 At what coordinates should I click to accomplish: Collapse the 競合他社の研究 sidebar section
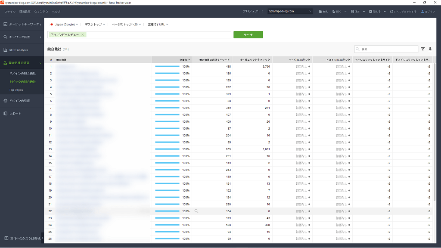point(40,63)
